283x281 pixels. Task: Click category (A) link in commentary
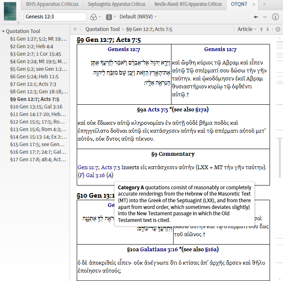click(110, 175)
